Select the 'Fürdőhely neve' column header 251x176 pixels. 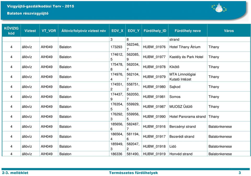(x=188, y=31)
